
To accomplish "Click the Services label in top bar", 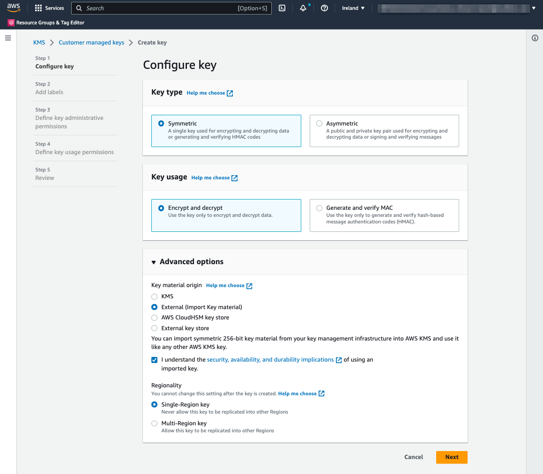I will pos(54,8).
